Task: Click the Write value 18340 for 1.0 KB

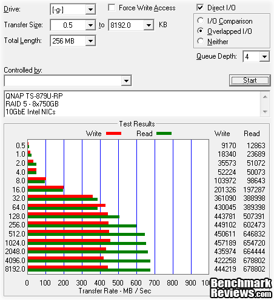Action: click(227, 154)
